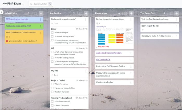Click plus icon on Preparation list
The image size is (182, 110).
[x=131, y=13]
